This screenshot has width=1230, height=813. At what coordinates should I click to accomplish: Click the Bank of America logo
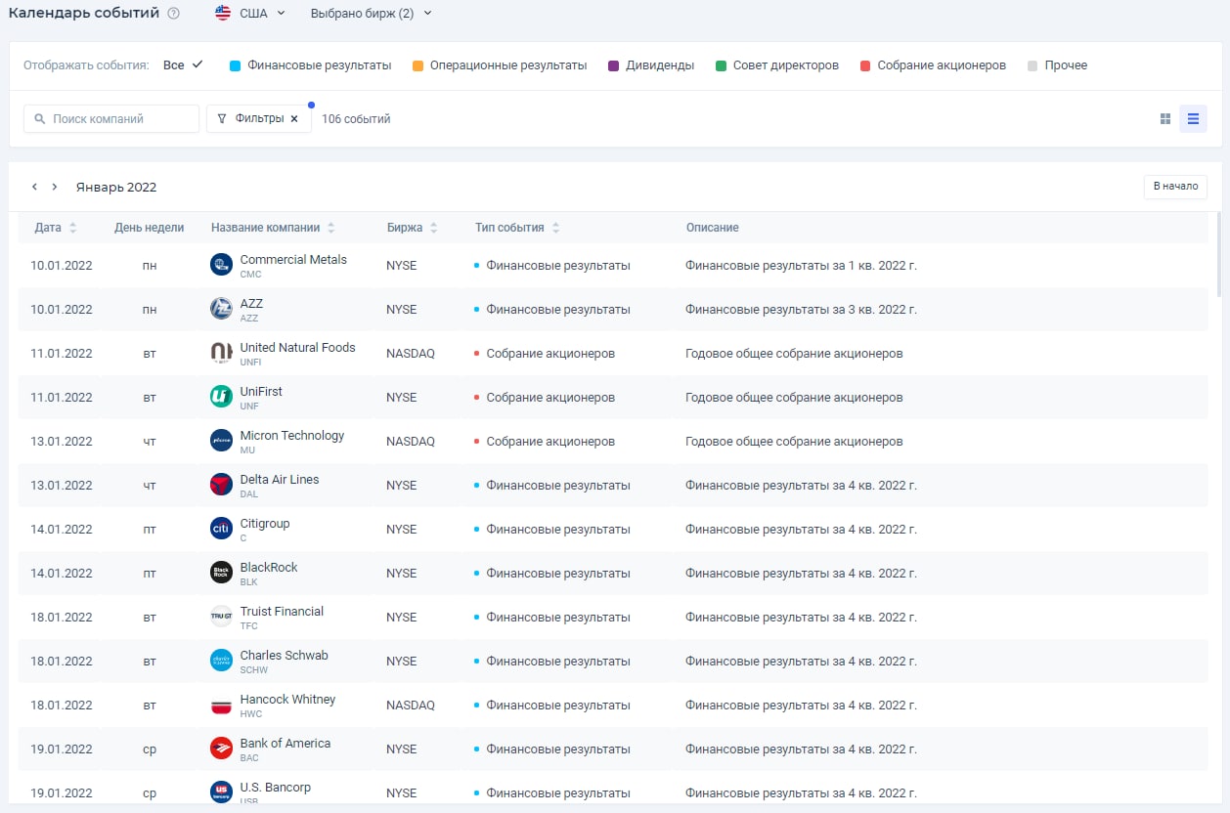pos(222,749)
